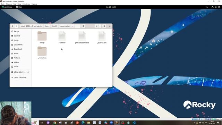Show hidden Windows tray icons chevron

point(194,123)
